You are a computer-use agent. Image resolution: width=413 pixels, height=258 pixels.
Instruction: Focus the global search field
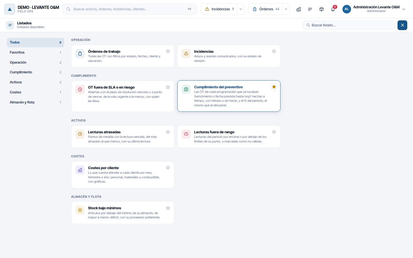[130, 9]
